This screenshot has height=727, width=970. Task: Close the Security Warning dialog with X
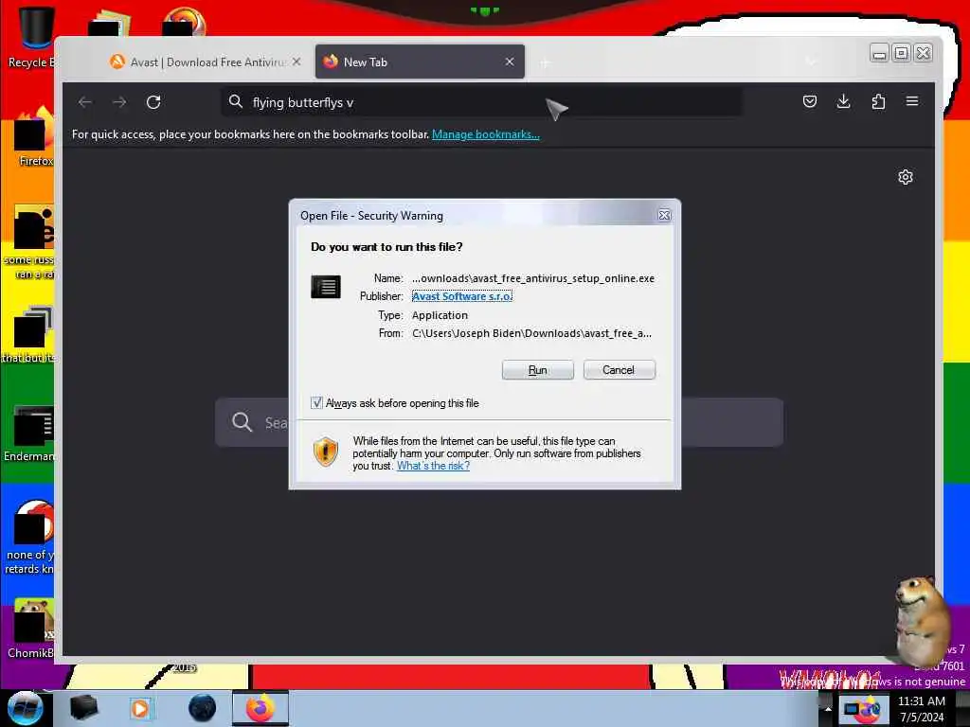coord(664,215)
